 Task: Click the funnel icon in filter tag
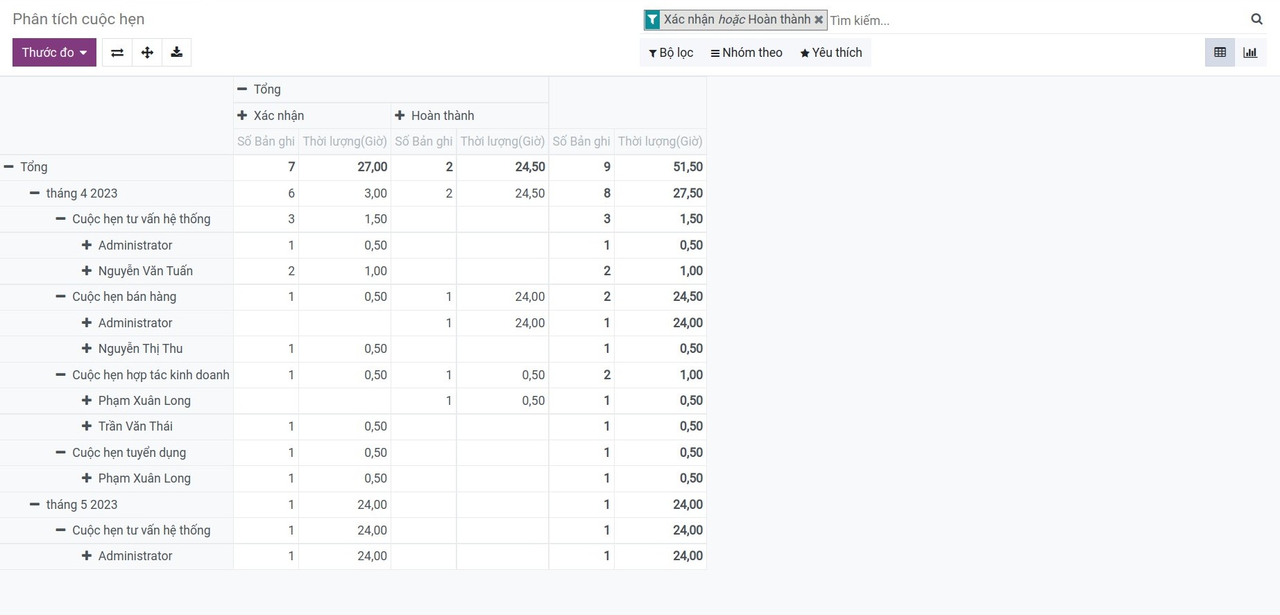(x=652, y=20)
